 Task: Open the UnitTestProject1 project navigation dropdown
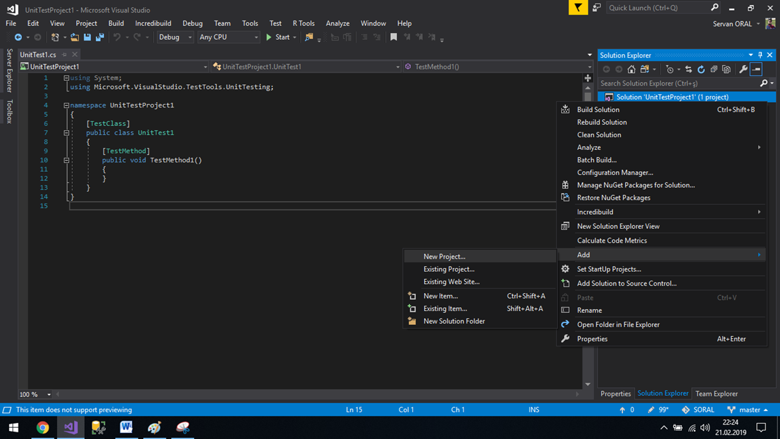point(114,67)
